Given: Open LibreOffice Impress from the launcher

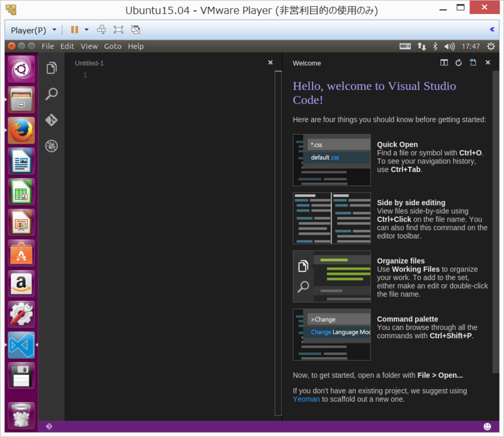Looking at the screenshot, I should pos(21,223).
